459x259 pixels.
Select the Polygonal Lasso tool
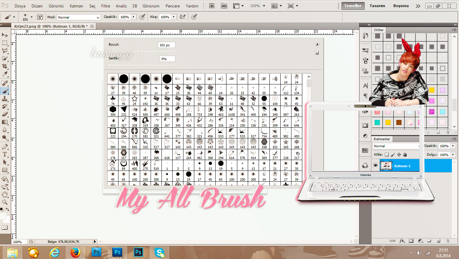coord(5,51)
